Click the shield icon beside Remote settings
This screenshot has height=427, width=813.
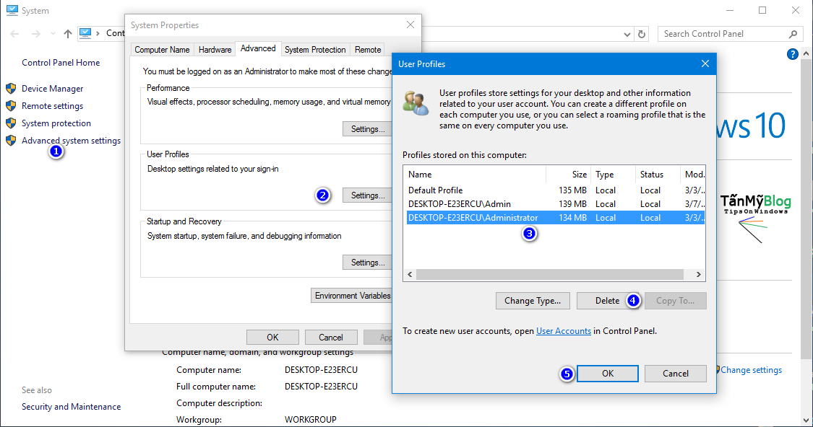tap(12, 105)
